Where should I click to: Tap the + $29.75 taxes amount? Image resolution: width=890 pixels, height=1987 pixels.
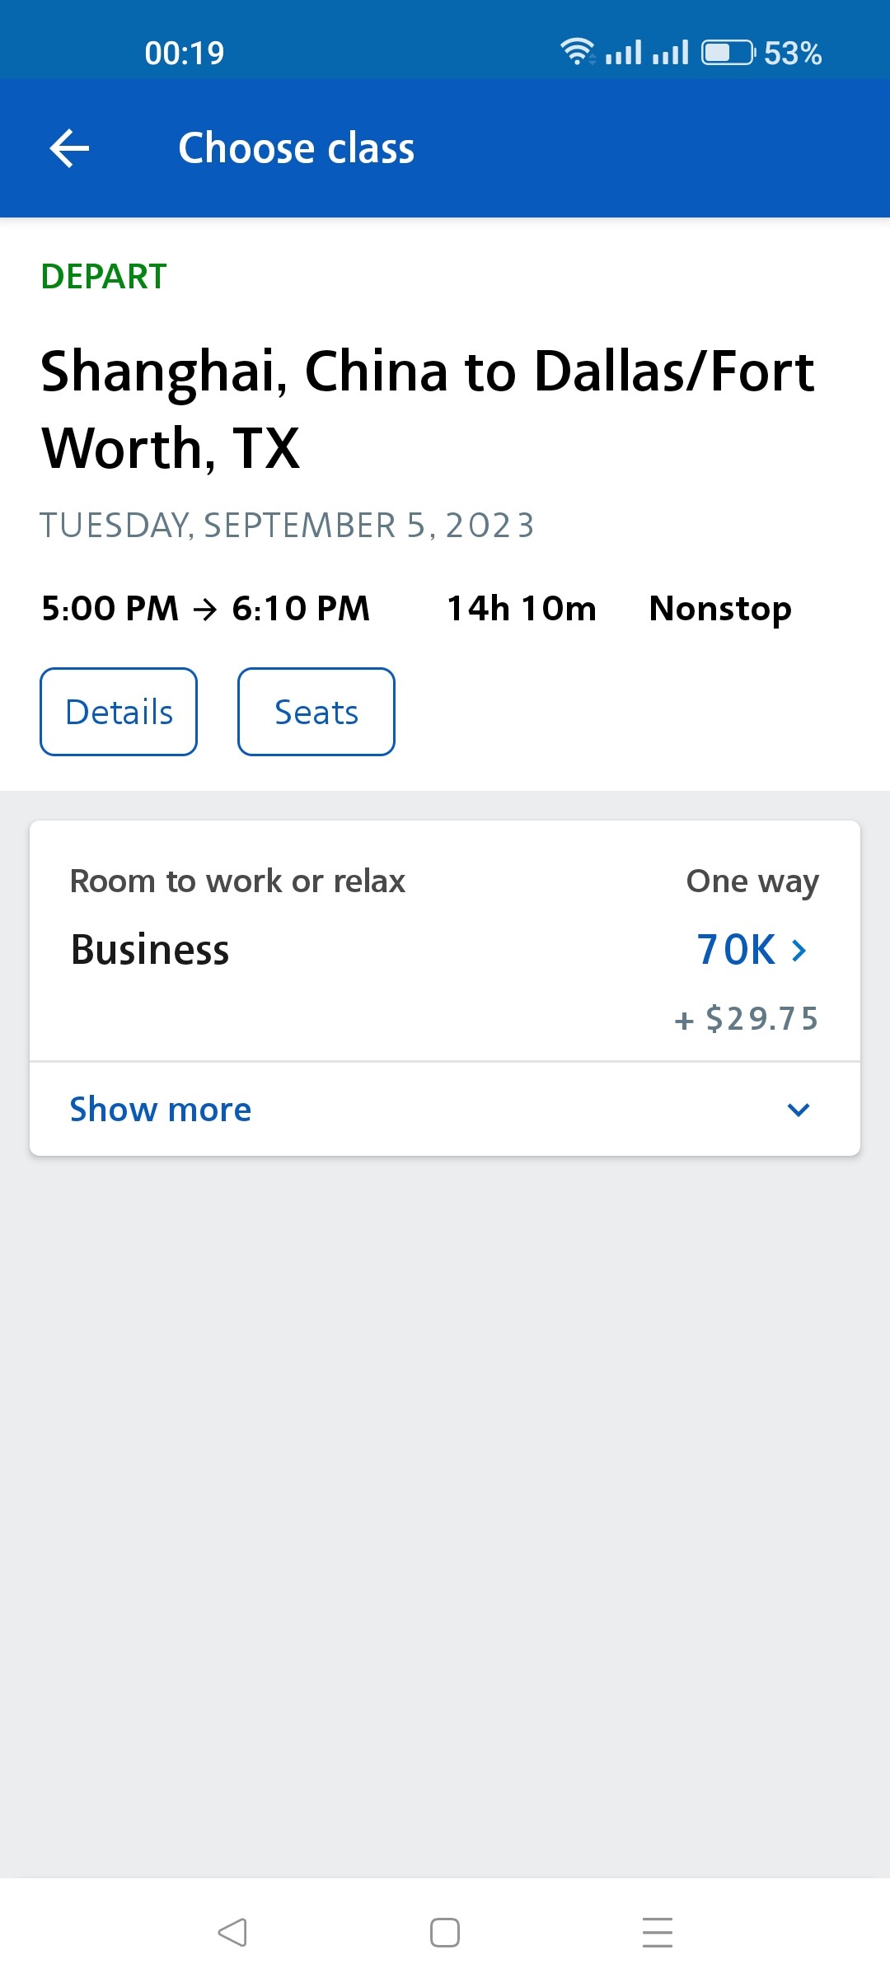point(747,1019)
